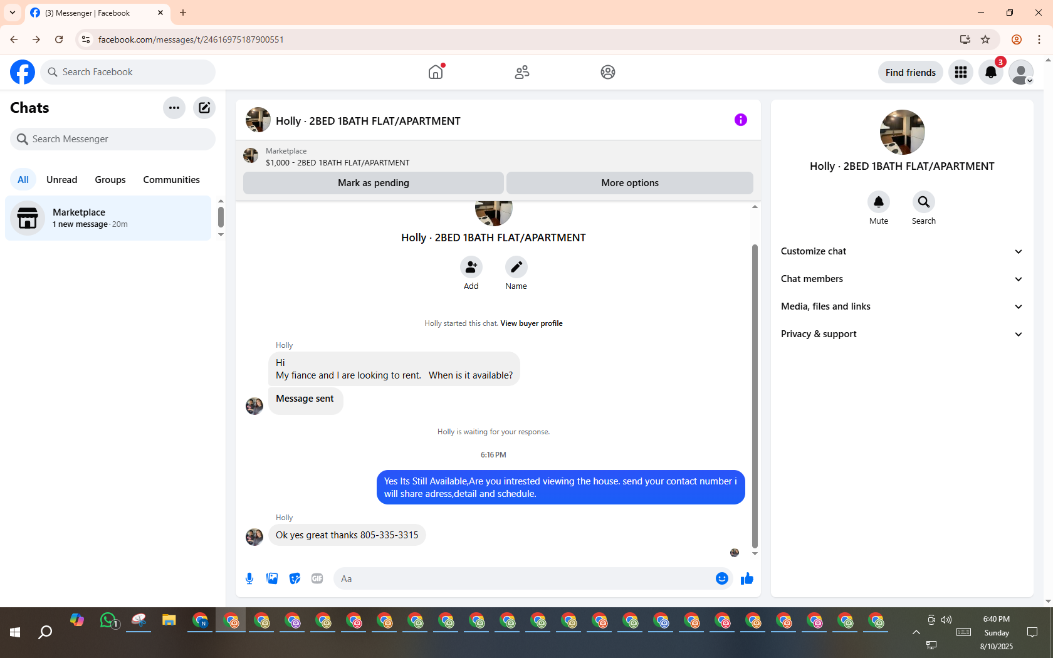Choose a sticker with the sticker icon
The height and width of the screenshot is (658, 1053).
(295, 578)
